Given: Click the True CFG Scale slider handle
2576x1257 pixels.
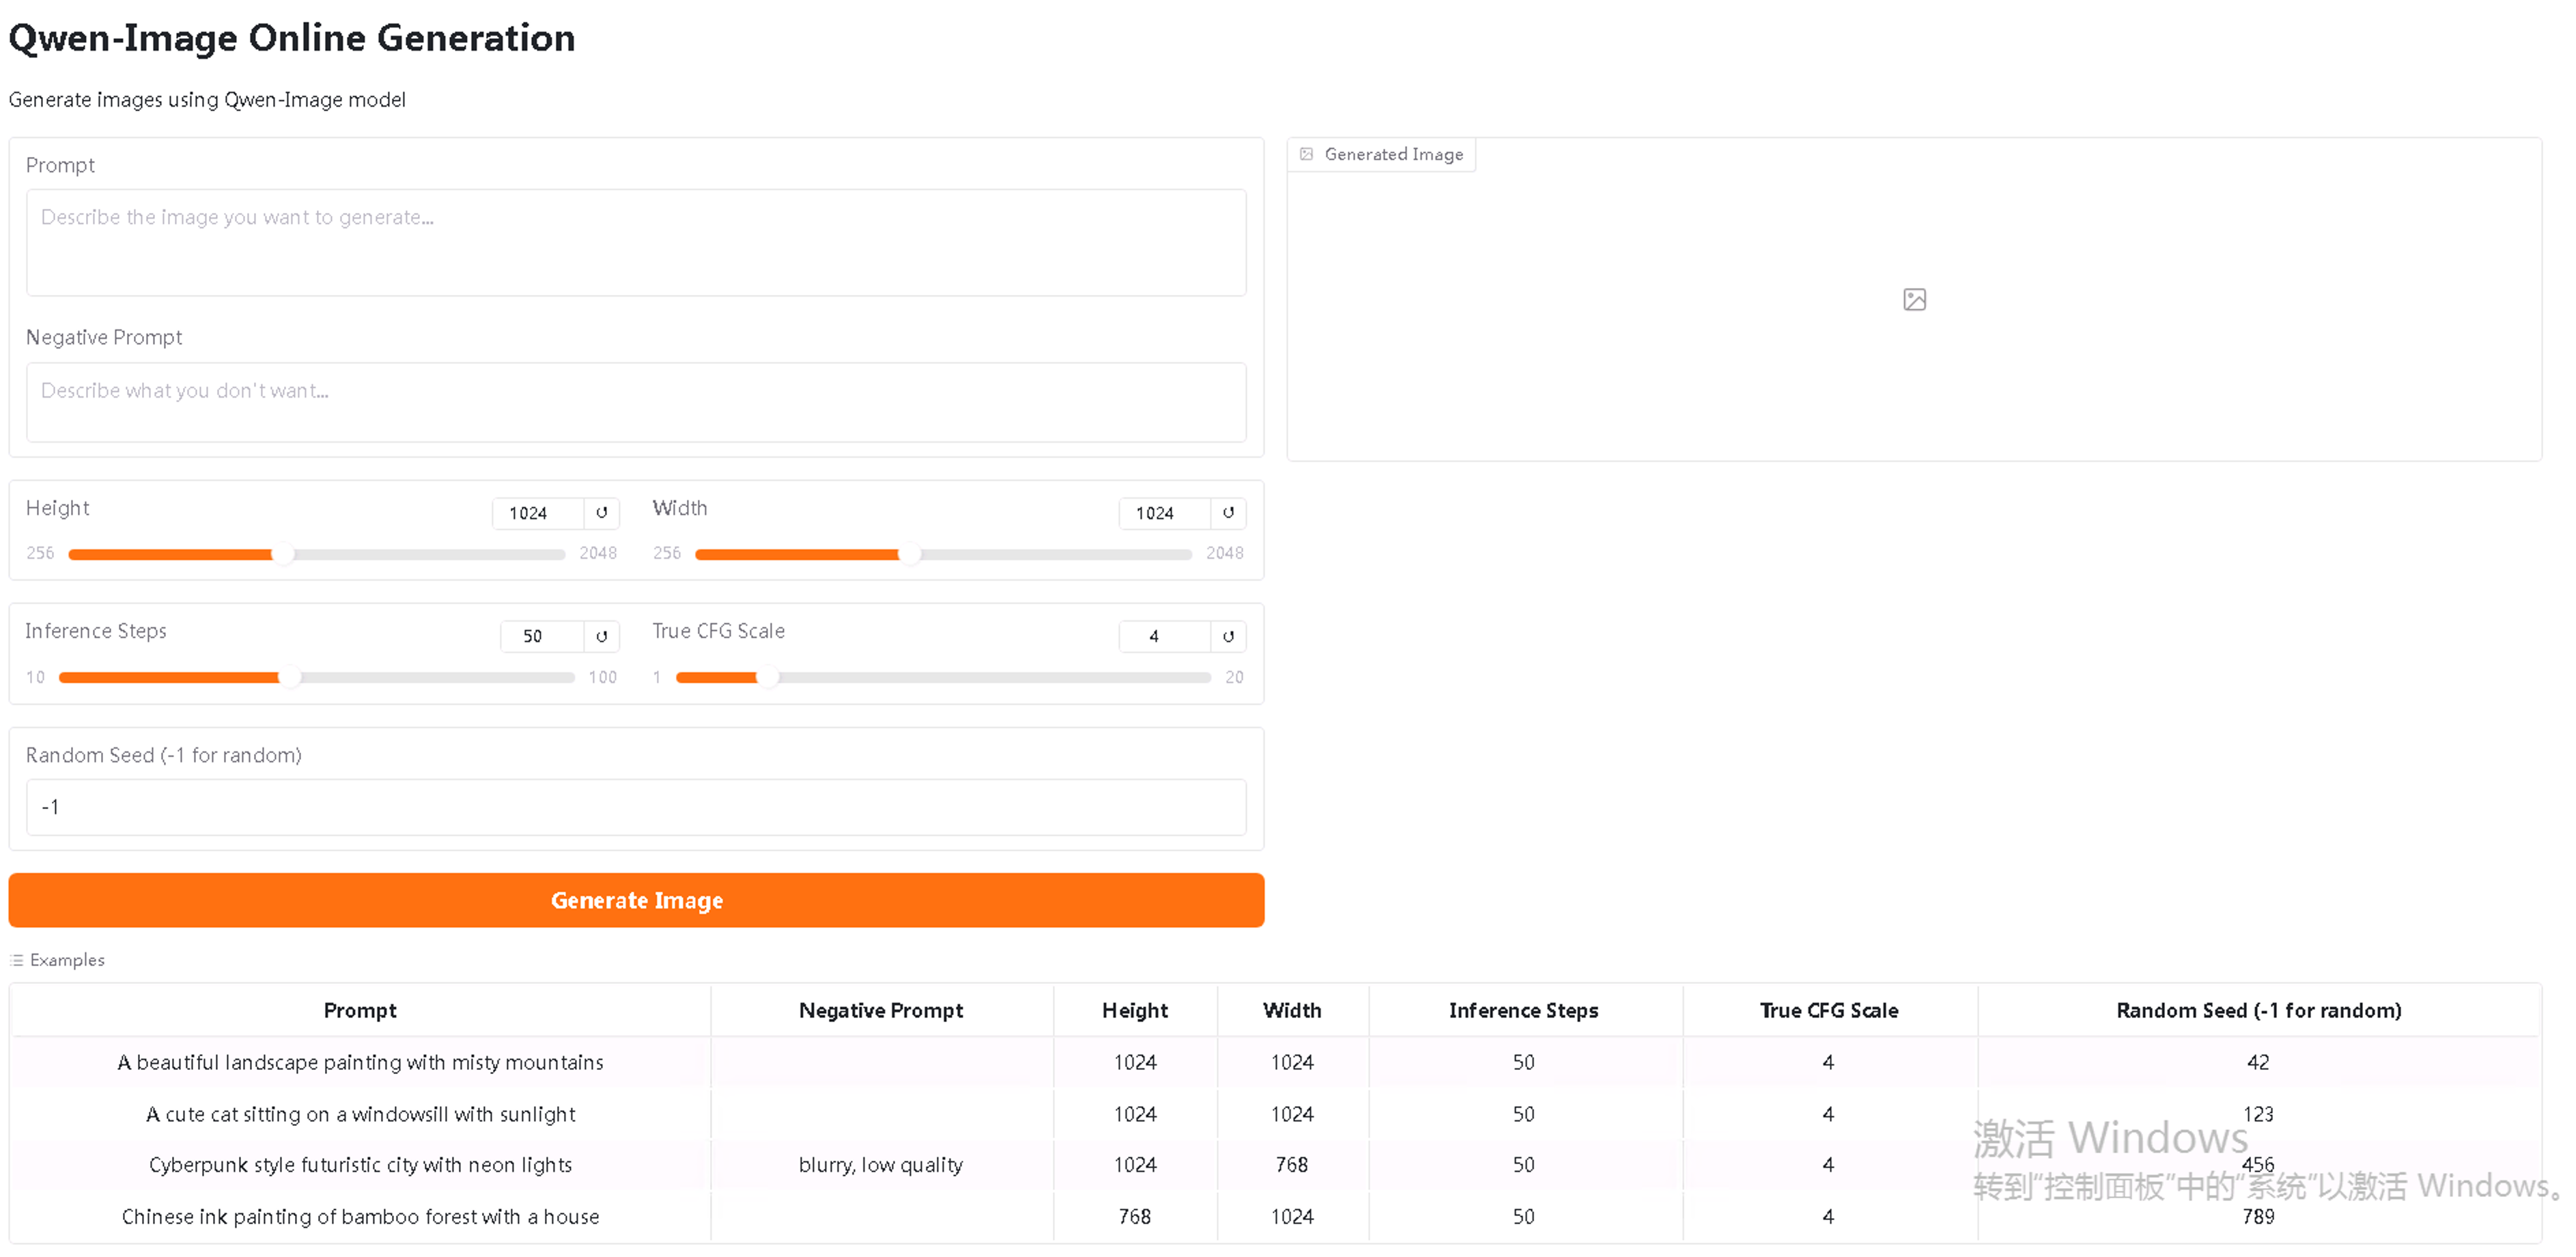Looking at the screenshot, I should (x=767, y=678).
